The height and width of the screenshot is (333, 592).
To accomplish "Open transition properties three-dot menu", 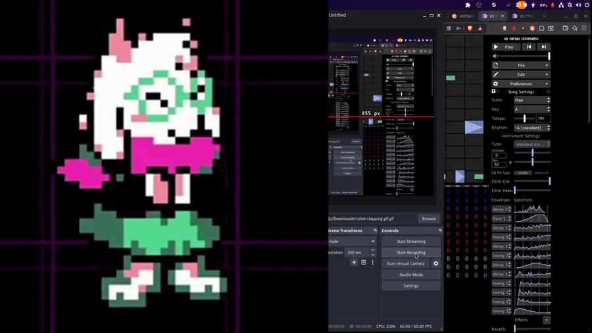I will click(372, 263).
